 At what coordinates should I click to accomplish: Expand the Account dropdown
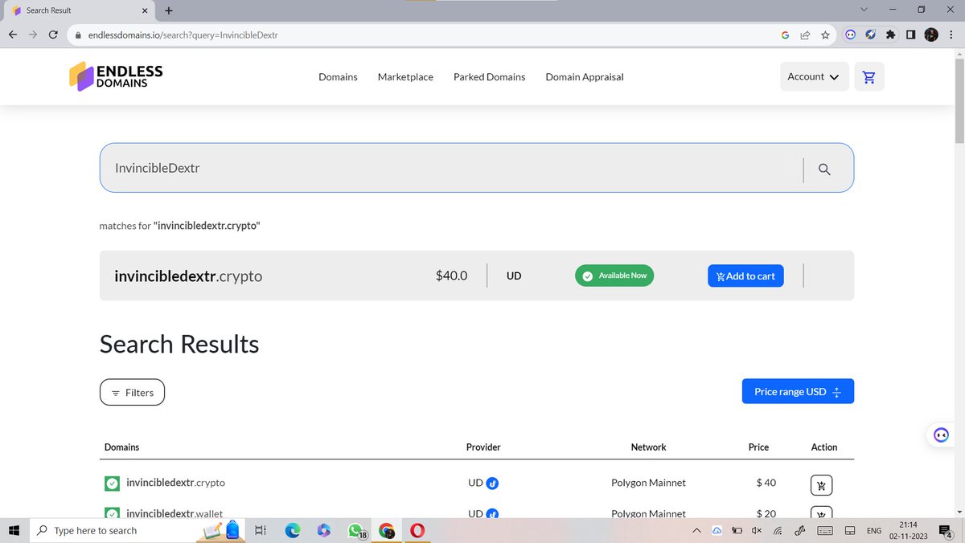(814, 76)
